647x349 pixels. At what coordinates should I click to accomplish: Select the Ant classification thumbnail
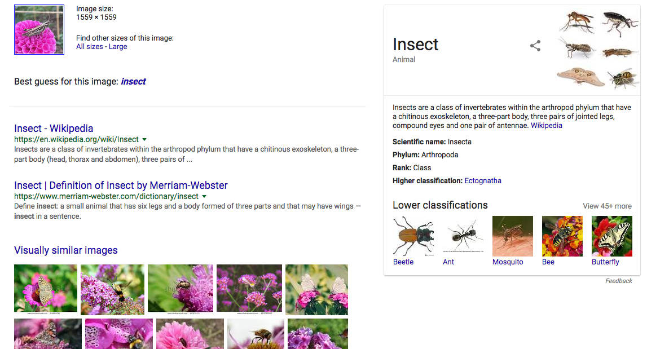[463, 236]
